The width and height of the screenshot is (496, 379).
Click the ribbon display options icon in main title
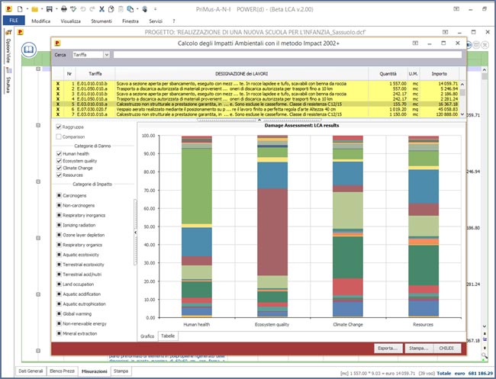456,9
